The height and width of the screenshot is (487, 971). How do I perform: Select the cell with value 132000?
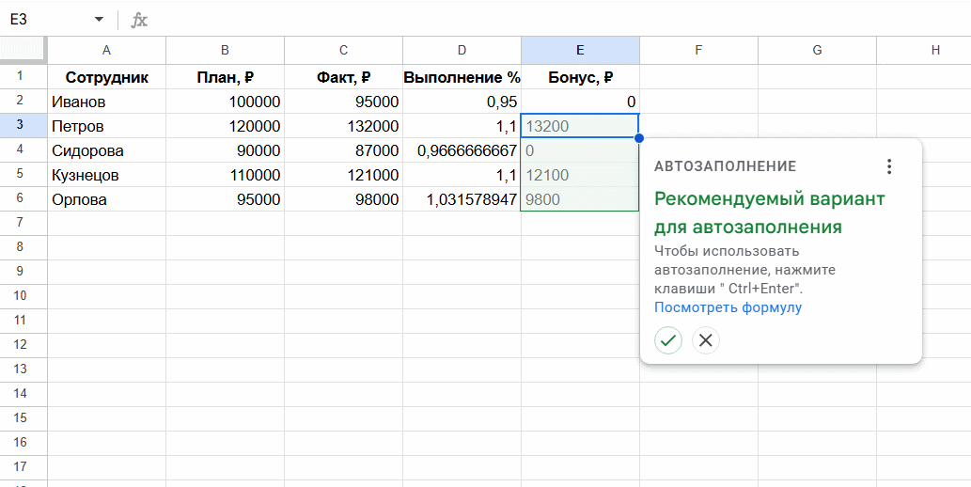click(x=343, y=126)
